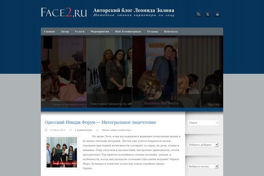This screenshot has height=176, width=264.
Task: Open the Мероприятия menu item
Action: tap(100, 32)
